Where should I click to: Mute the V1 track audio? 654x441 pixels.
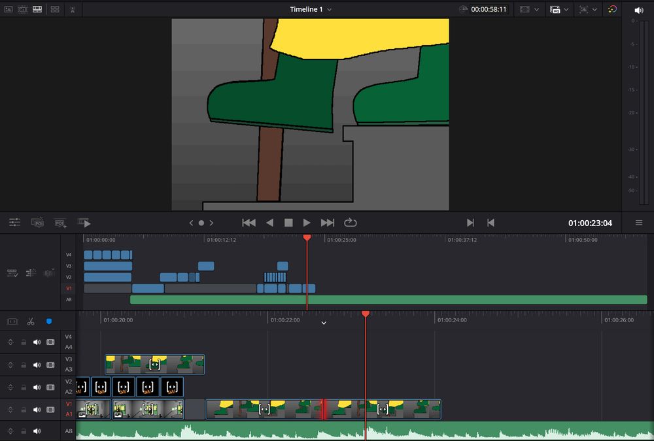click(37, 410)
